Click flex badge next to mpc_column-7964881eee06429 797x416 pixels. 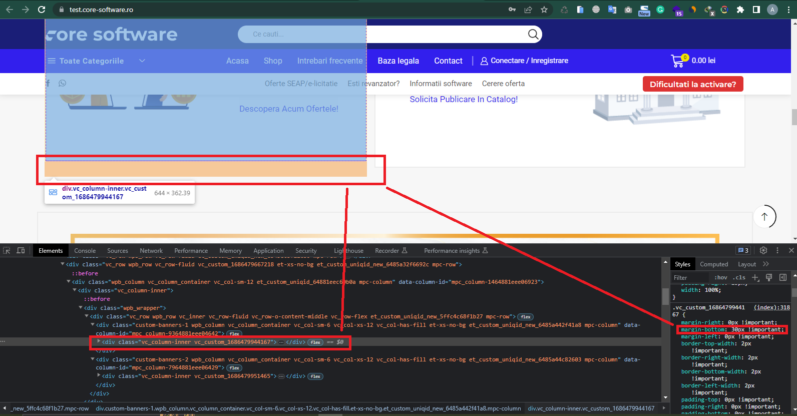tap(234, 368)
